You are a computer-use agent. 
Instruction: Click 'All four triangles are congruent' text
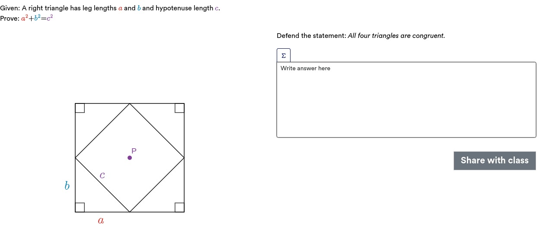[396, 36]
